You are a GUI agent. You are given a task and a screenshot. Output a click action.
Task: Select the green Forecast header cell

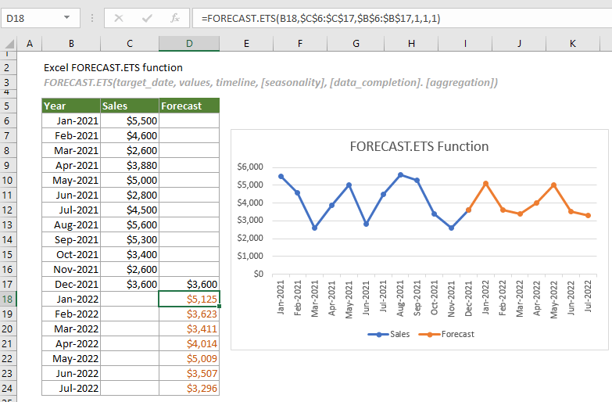(x=189, y=106)
